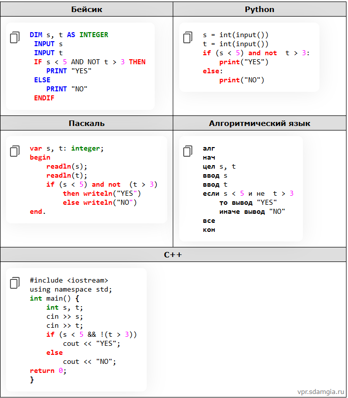The image size is (348, 398).
Task: Click the "DIM s, t AS INTEGER" line
Action: coord(69,35)
